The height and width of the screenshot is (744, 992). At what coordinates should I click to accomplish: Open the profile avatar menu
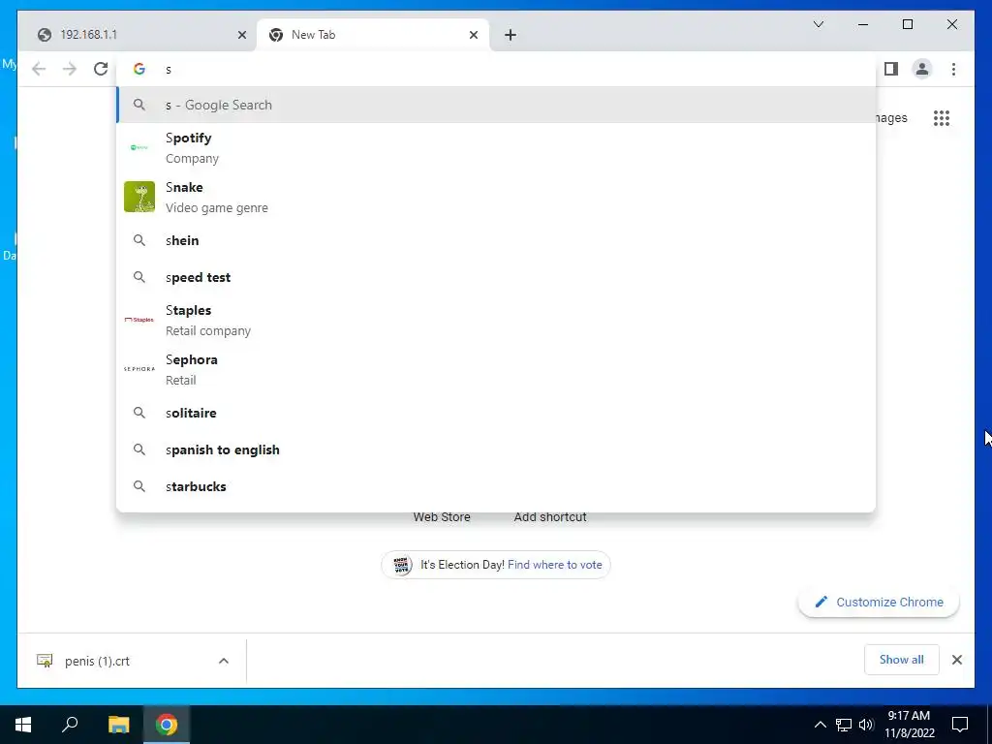point(922,69)
